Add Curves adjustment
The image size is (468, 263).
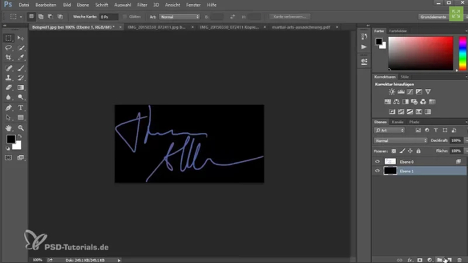410,92
